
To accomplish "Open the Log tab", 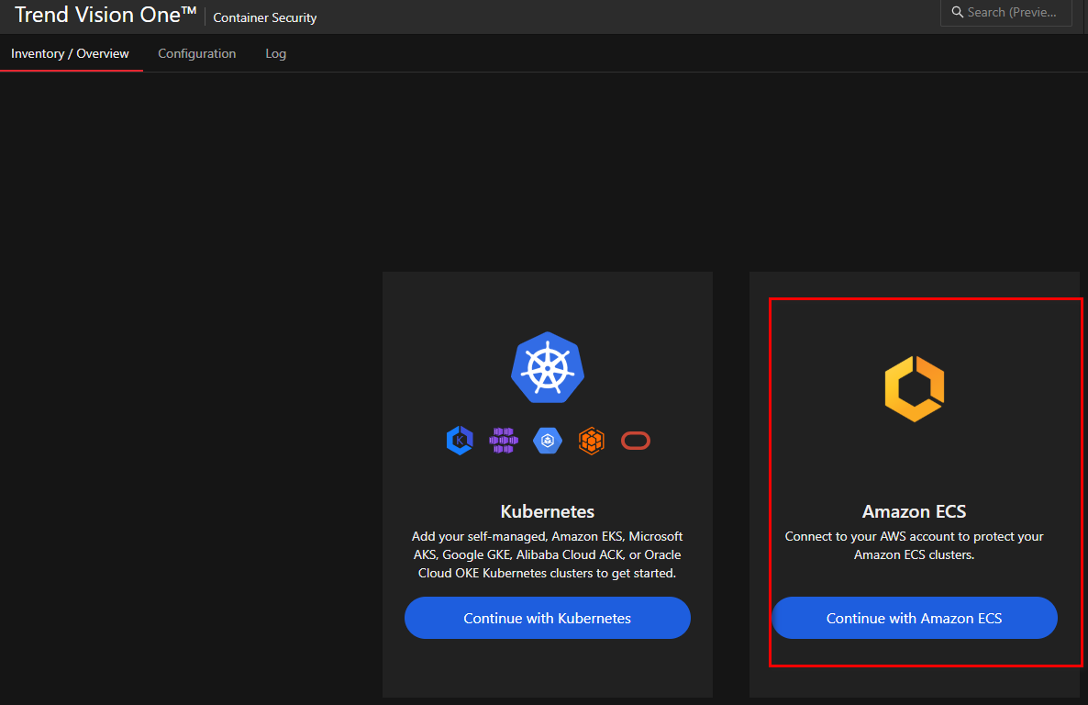I will pos(276,54).
